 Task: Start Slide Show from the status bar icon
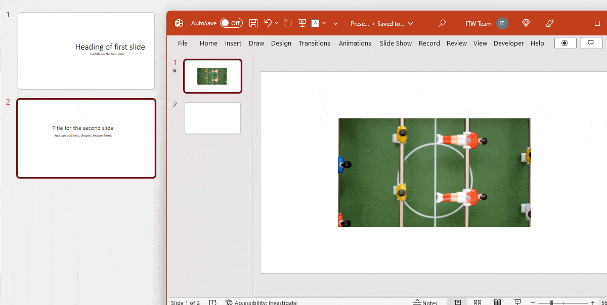[x=517, y=301]
